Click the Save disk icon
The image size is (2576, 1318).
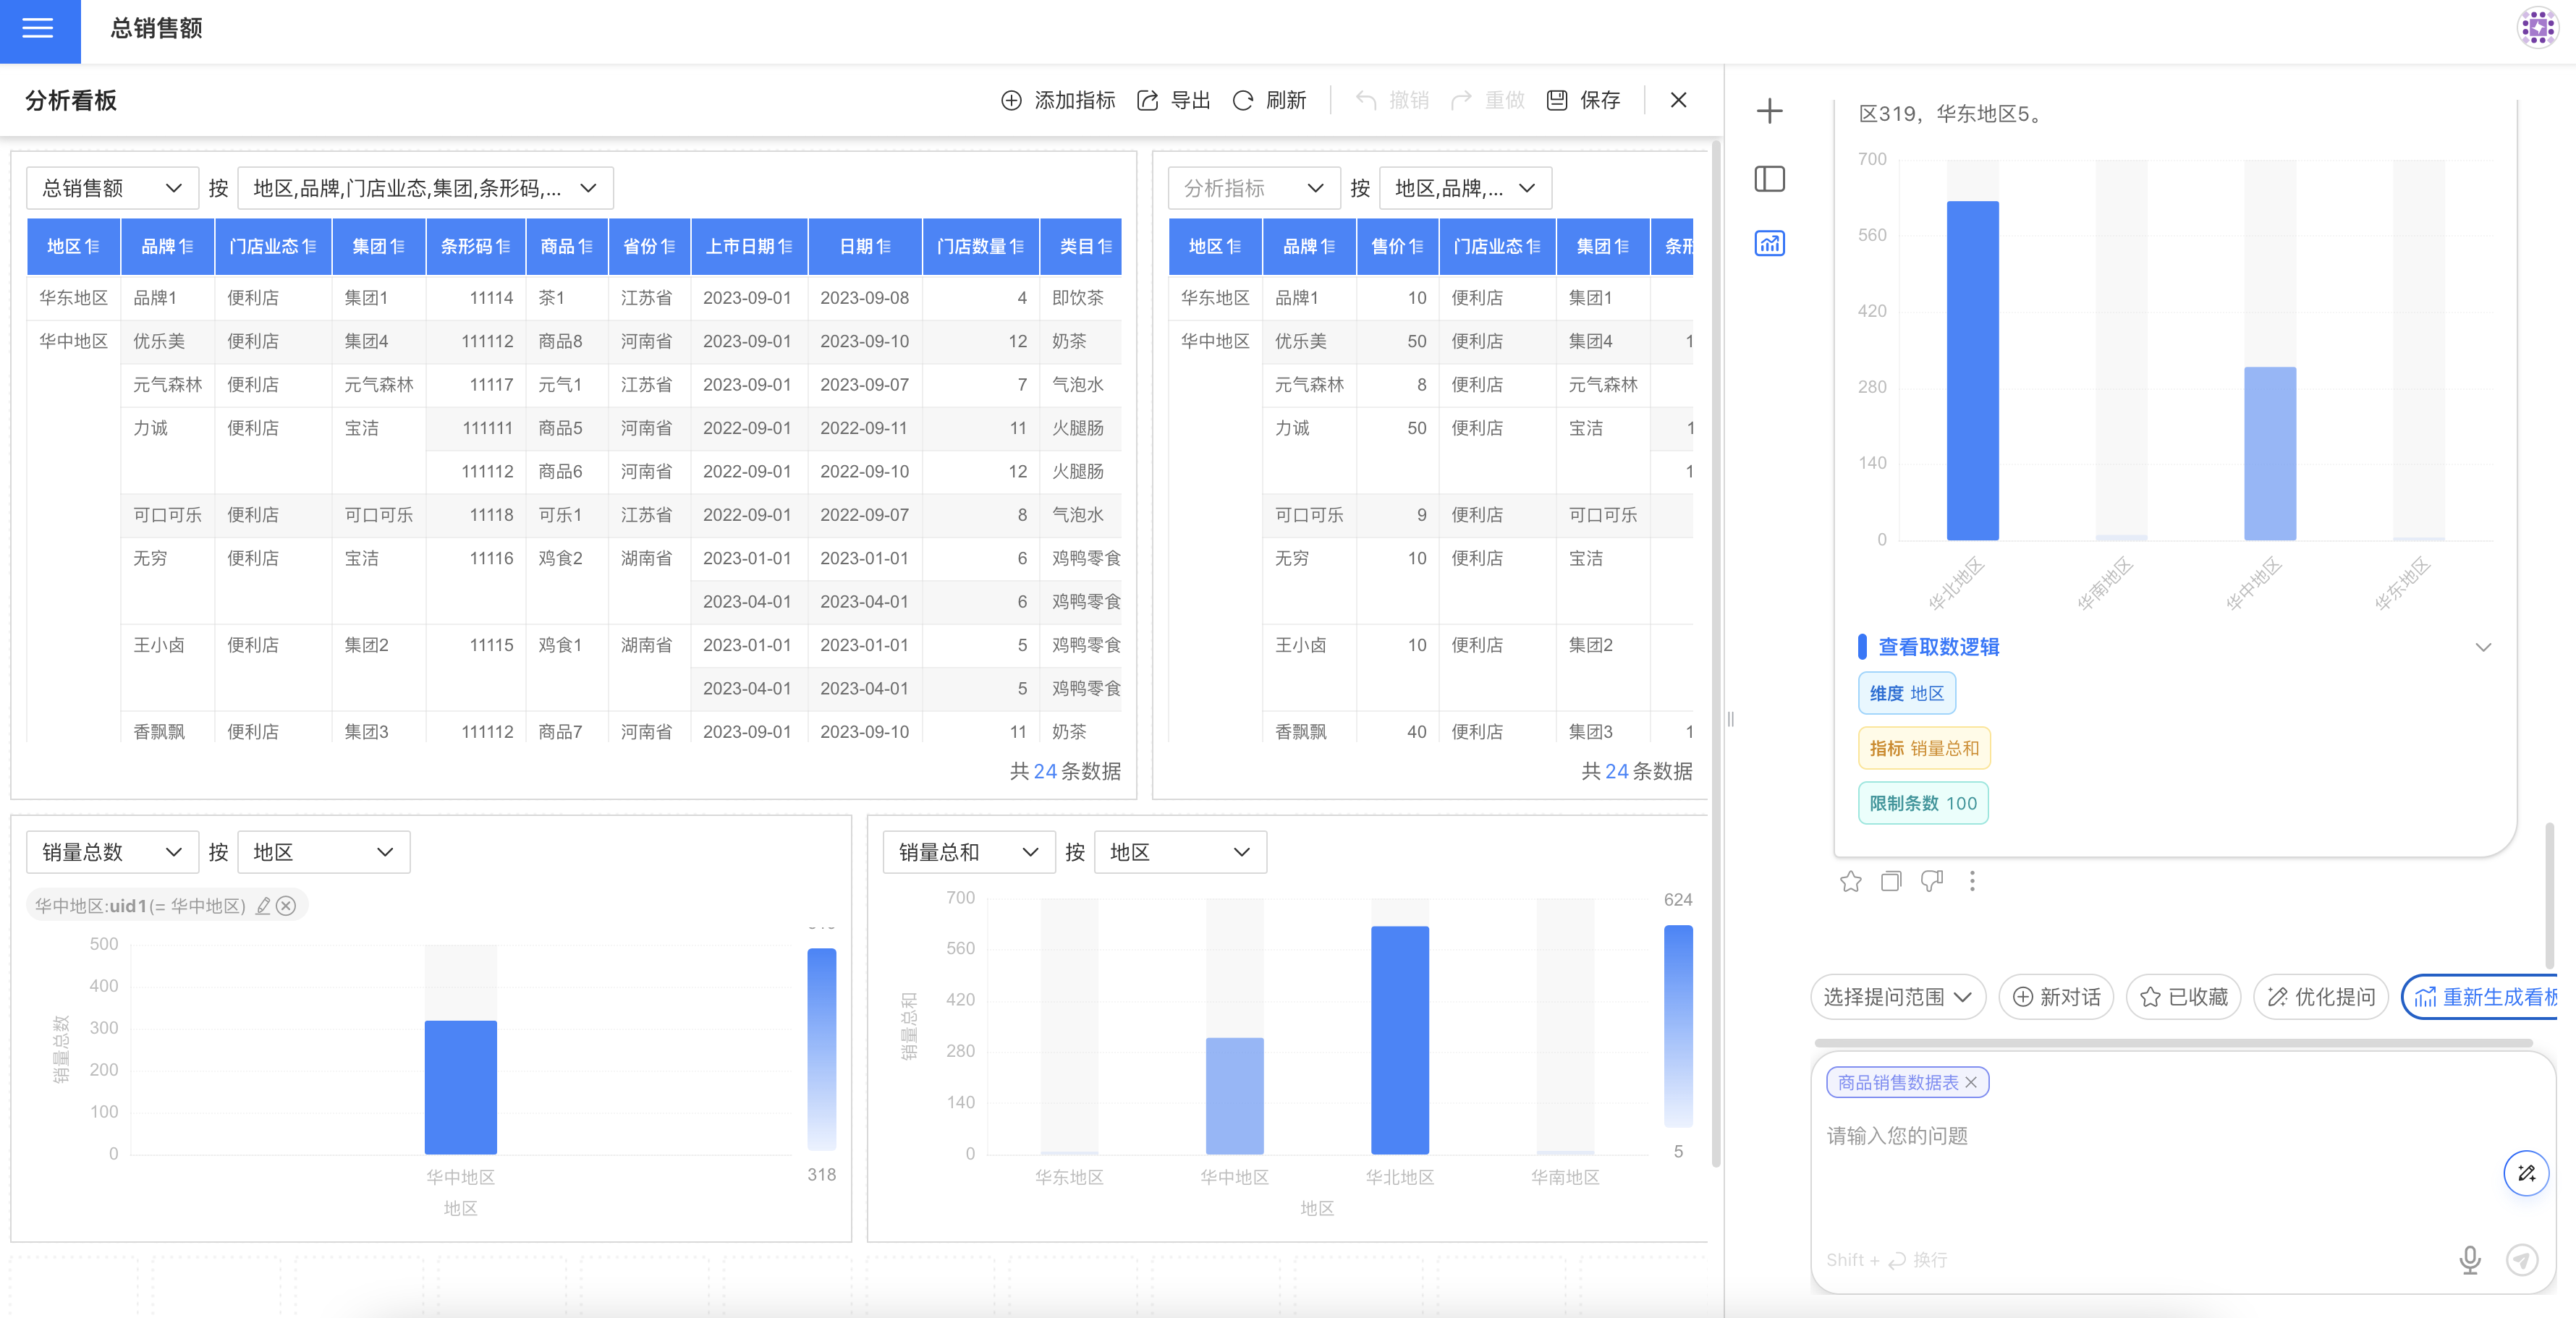1556,101
